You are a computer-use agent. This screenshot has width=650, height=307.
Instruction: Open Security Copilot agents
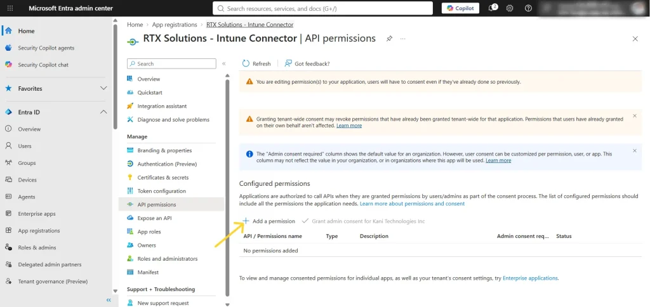coord(46,48)
